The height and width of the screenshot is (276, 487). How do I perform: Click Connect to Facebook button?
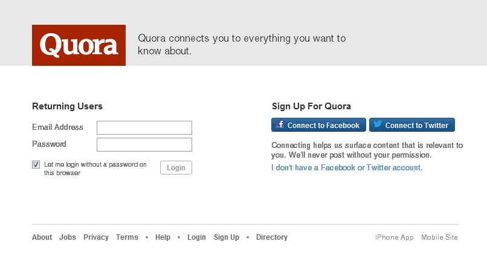[x=318, y=125]
